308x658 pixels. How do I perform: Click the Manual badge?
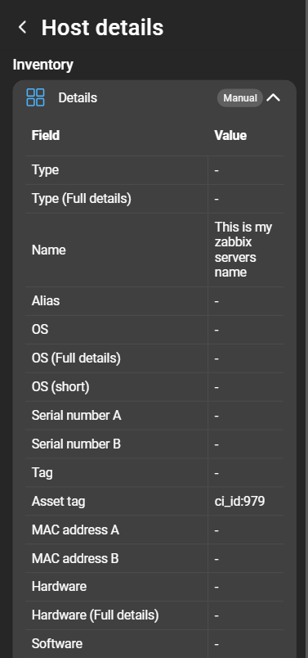239,98
